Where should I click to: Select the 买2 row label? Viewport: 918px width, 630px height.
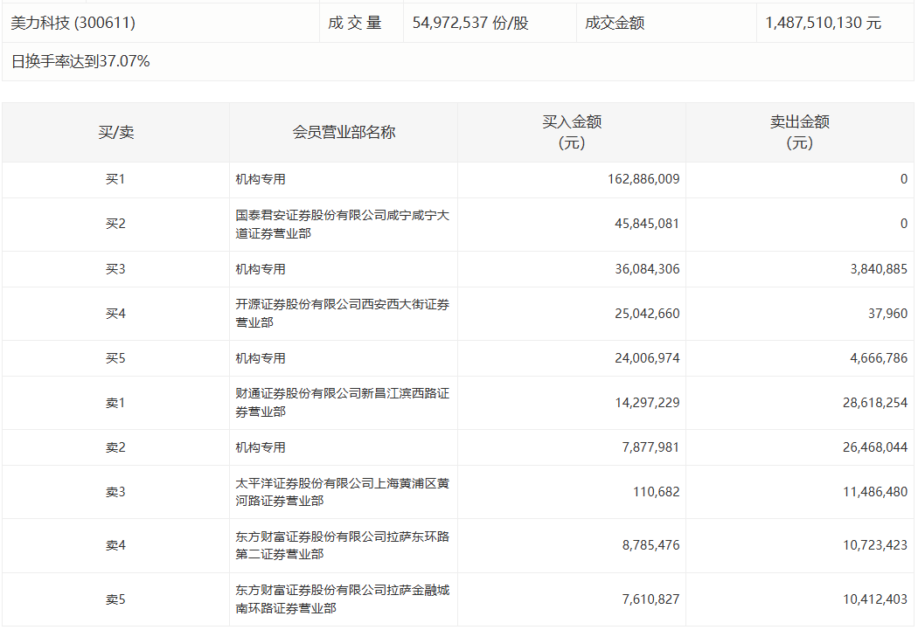click(x=115, y=224)
